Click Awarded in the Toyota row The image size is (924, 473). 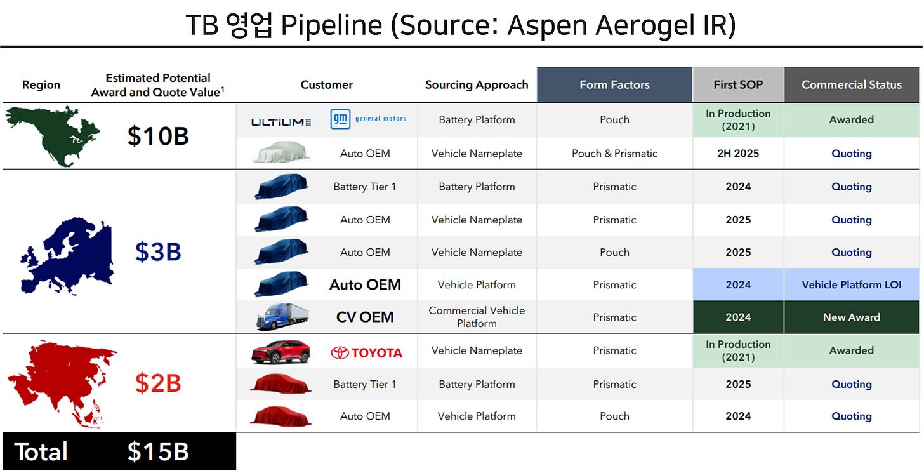pos(852,350)
